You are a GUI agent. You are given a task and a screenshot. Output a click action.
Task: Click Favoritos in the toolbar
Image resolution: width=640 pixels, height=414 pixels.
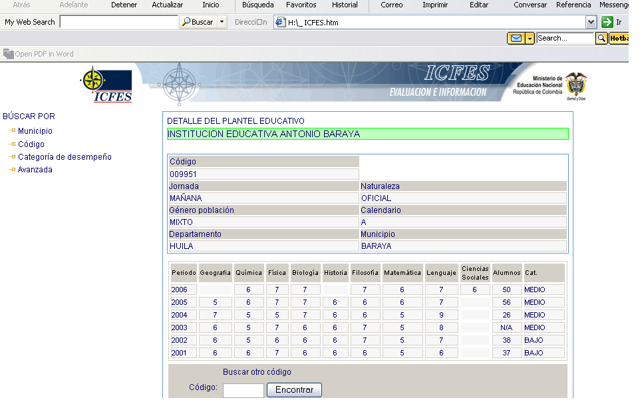[301, 5]
